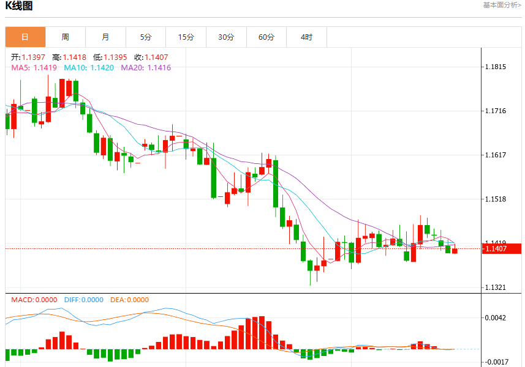This screenshot has width=525, height=367.
Task: Click the MACD value label
Action: (x=34, y=300)
